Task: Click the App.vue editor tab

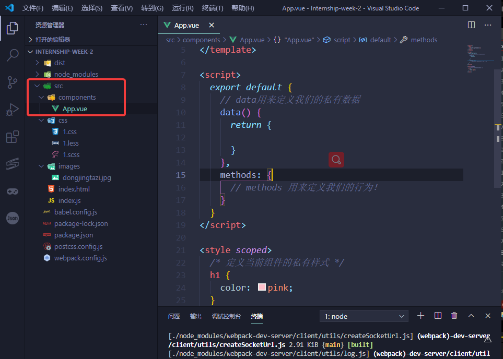Action: pos(189,25)
